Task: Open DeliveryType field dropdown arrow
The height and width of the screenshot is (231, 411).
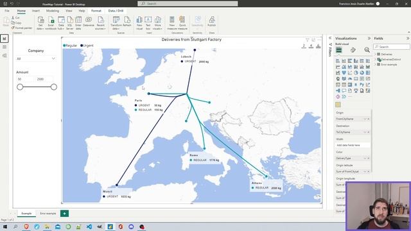Action: point(365,158)
